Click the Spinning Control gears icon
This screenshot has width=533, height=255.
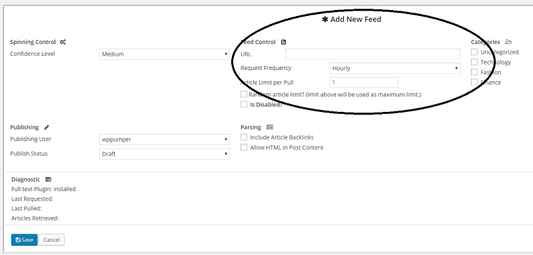(63, 42)
